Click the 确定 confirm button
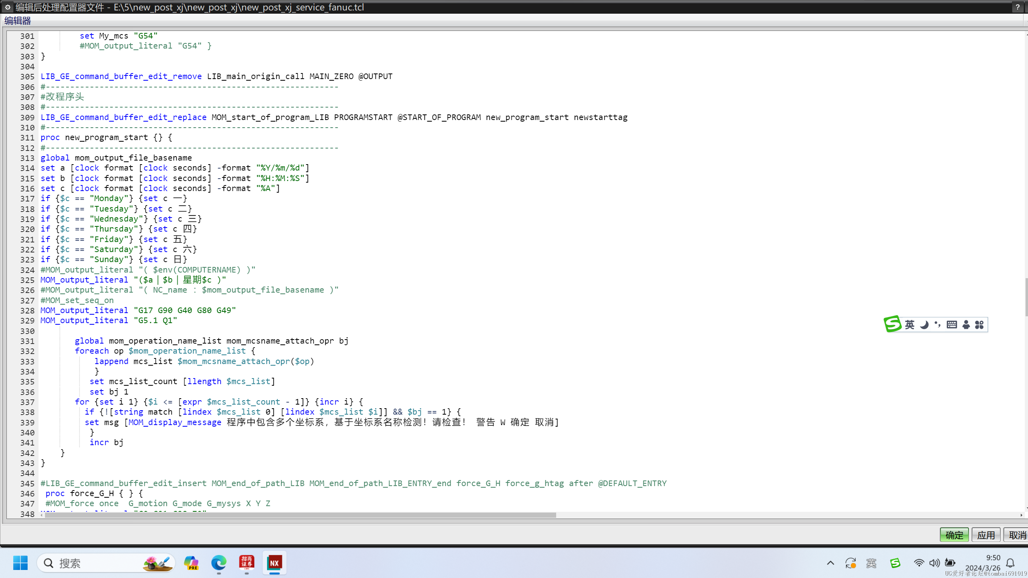This screenshot has height=578, width=1028. pyautogui.click(x=954, y=535)
